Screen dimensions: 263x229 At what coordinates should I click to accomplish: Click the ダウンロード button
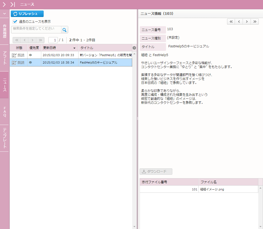coord(156,172)
